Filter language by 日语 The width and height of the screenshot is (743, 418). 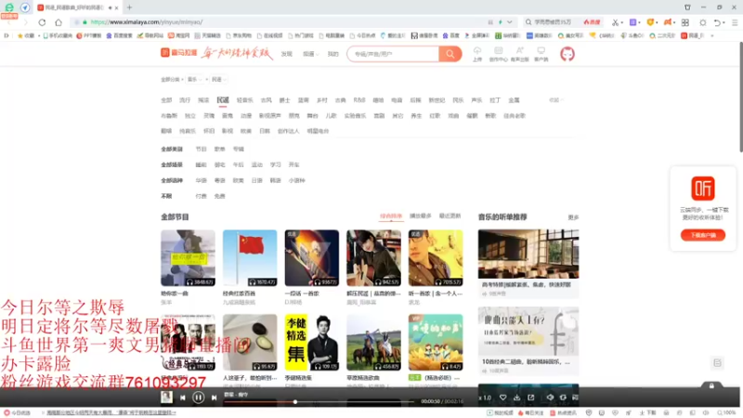point(257,180)
